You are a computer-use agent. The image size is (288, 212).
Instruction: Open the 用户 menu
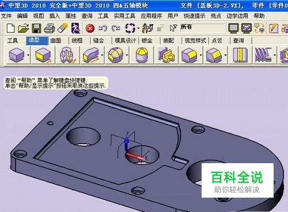click(173, 16)
